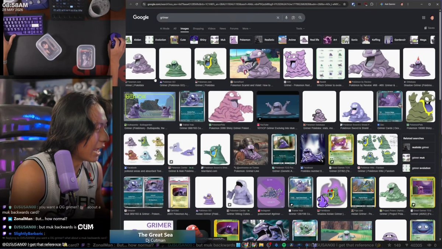Switch to the Shopping tab

pyautogui.click(x=198, y=28)
